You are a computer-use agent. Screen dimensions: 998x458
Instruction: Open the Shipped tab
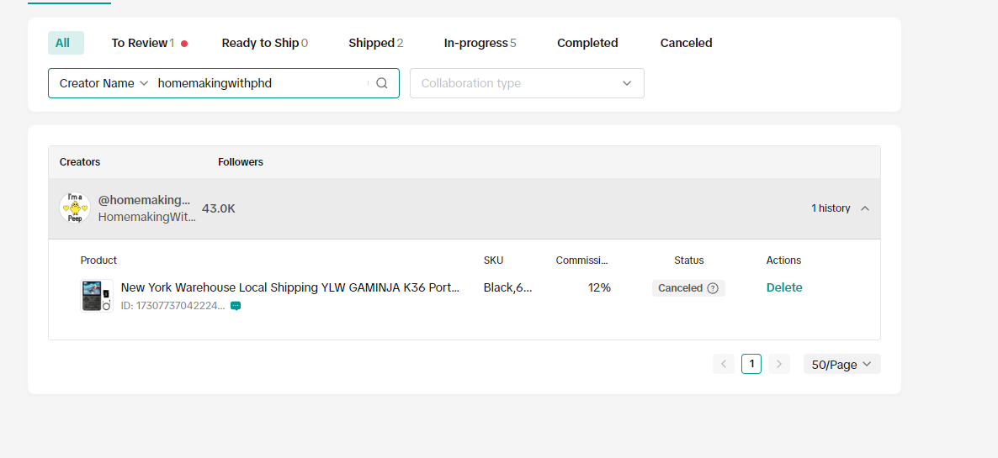click(x=375, y=43)
